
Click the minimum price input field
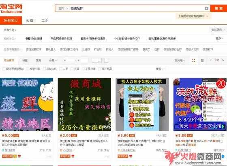click(x=69, y=61)
